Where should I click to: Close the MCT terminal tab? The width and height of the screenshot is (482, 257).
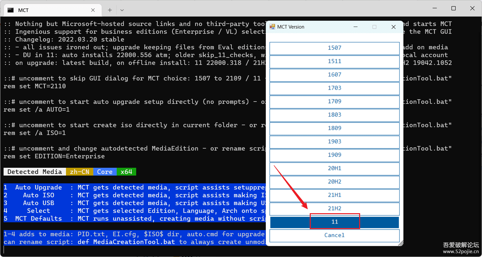pyautogui.click(x=93, y=10)
